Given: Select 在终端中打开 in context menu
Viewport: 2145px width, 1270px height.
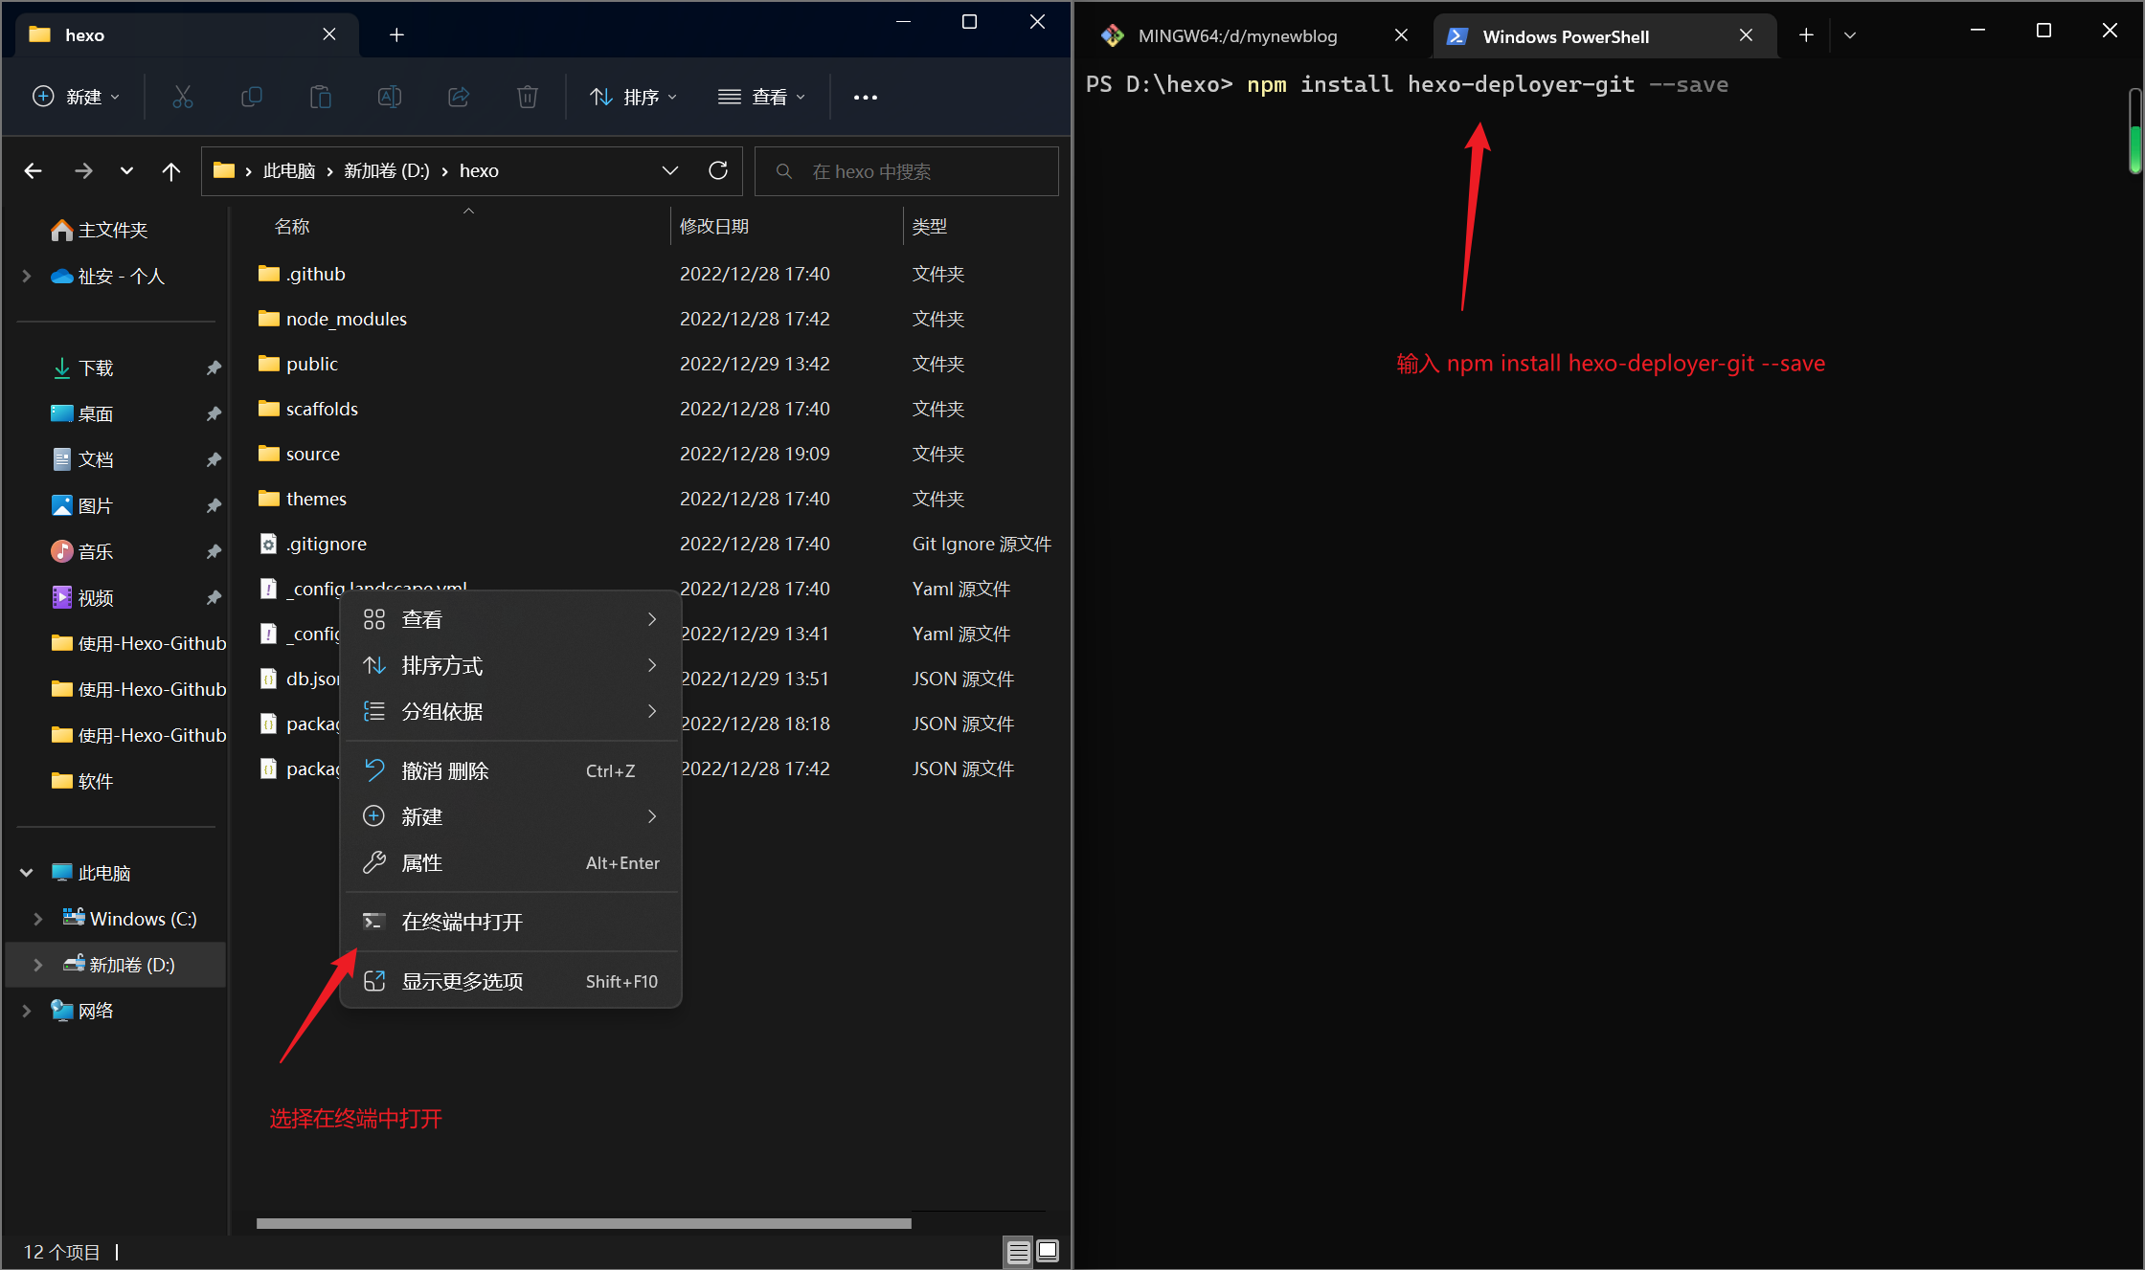Looking at the screenshot, I should point(510,922).
